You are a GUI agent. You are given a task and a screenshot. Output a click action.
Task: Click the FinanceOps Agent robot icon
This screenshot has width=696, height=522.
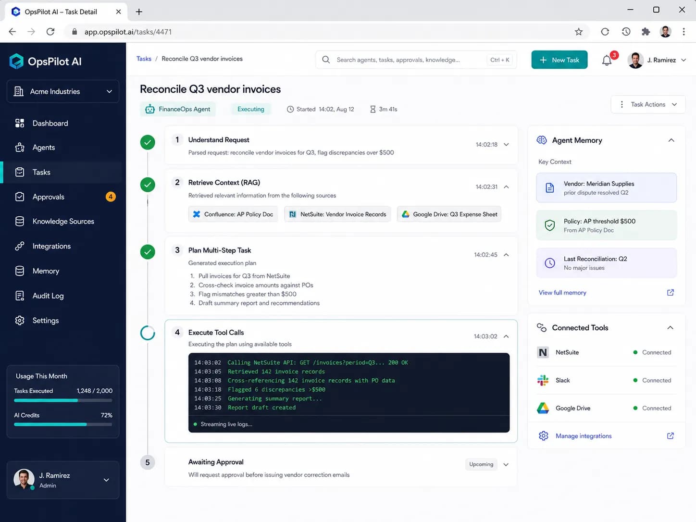click(150, 109)
